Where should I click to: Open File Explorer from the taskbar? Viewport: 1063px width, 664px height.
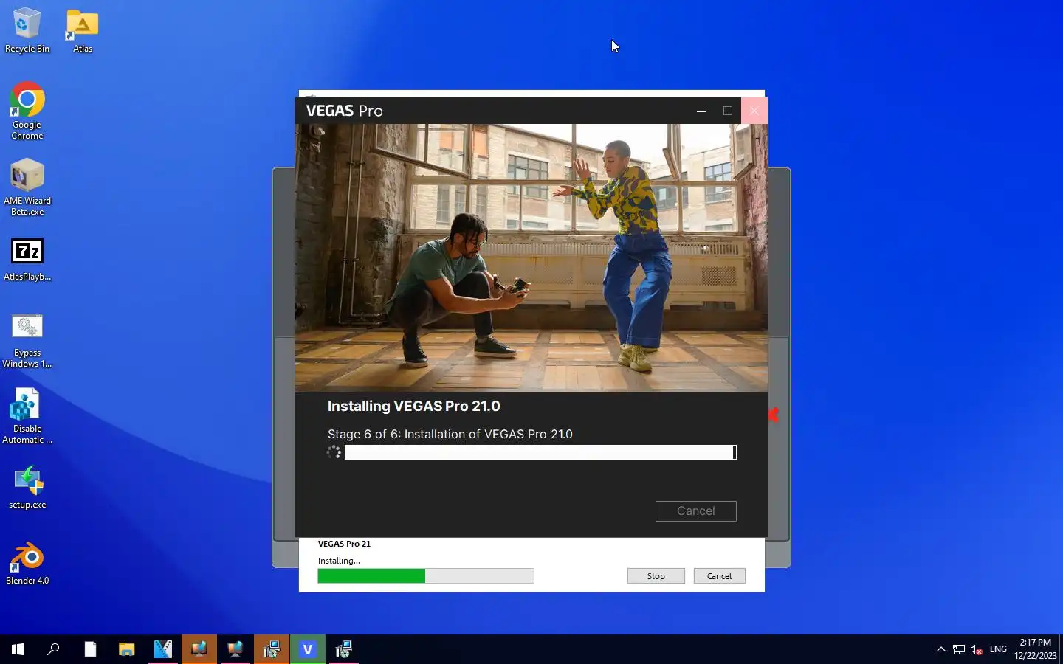tap(126, 649)
